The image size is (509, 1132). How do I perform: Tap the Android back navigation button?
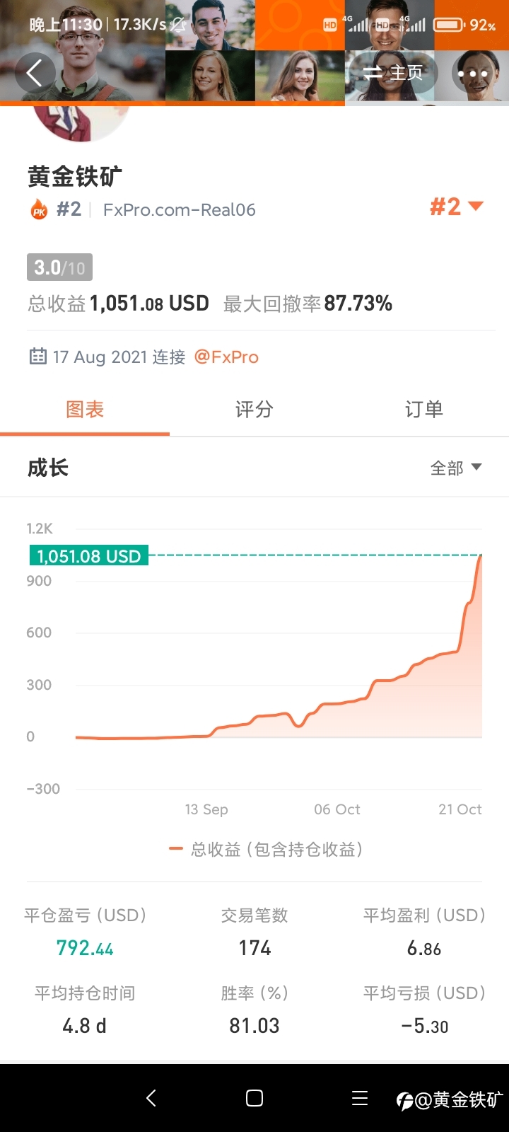[x=151, y=1098]
